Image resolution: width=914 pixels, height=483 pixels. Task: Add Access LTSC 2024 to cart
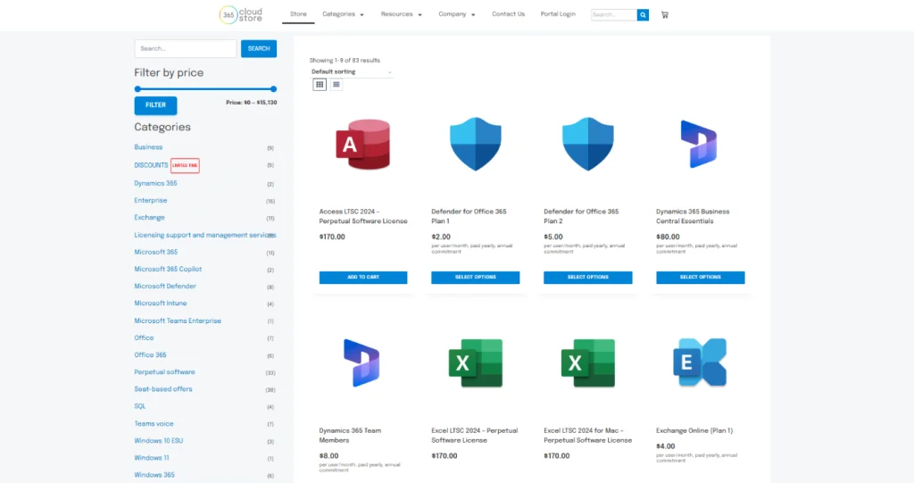point(363,277)
